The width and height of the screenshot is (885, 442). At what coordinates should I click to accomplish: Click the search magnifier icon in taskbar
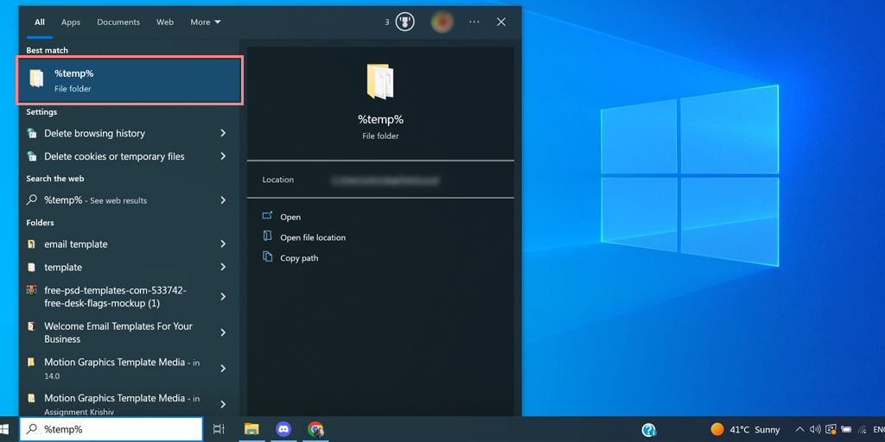[33, 430]
